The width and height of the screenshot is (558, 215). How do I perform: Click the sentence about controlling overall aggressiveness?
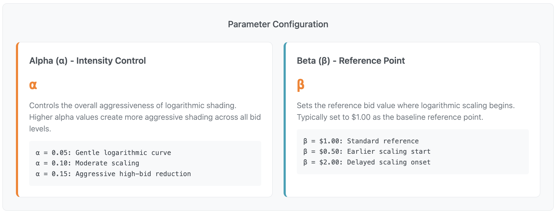click(133, 106)
